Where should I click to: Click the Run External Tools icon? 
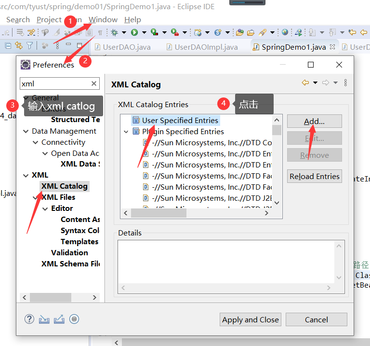pos(175,32)
